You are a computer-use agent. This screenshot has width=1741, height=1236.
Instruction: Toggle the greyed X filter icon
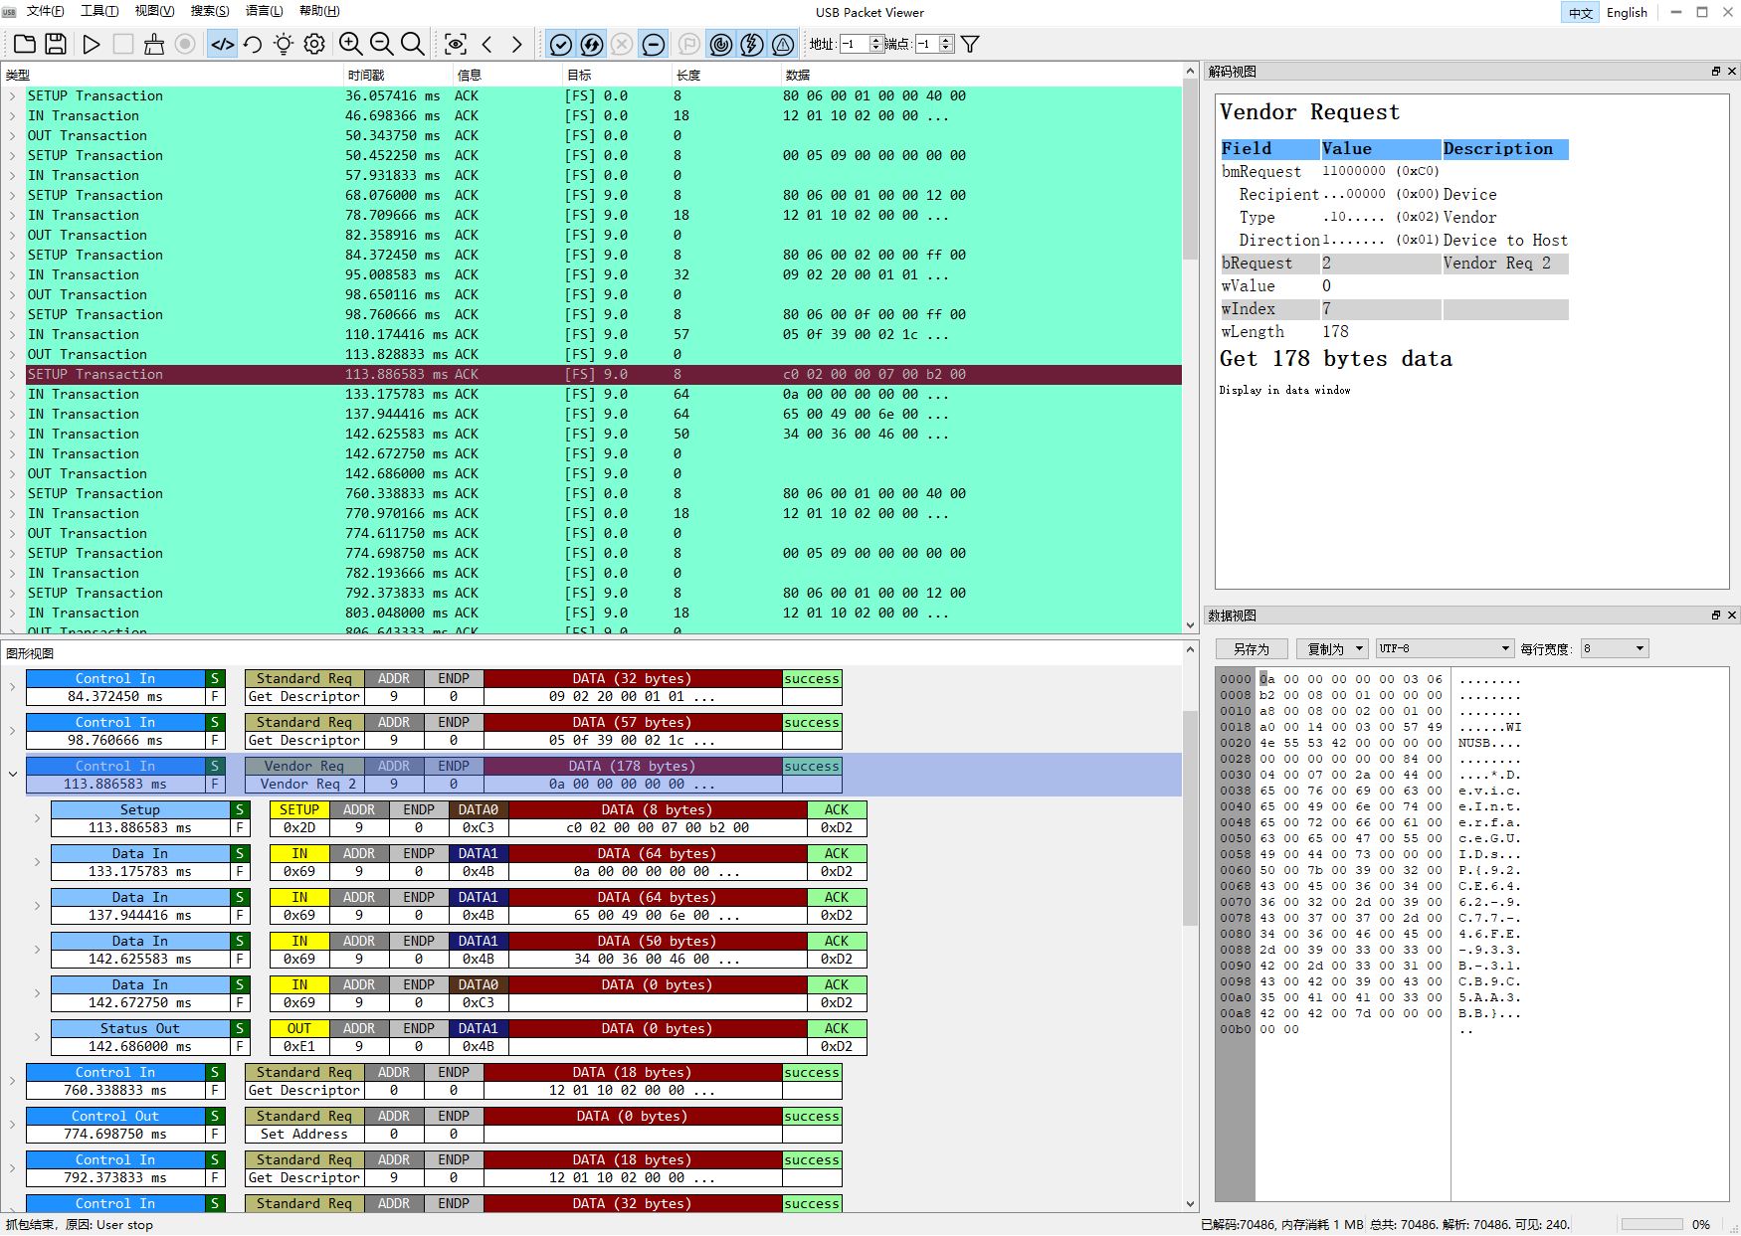coord(622,44)
